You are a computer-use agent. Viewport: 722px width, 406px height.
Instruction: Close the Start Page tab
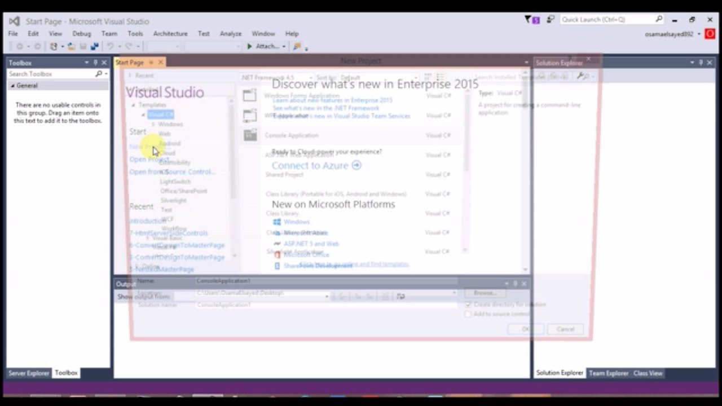click(x=160, y=63)
